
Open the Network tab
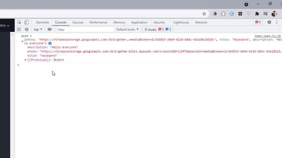click(201, 22)
